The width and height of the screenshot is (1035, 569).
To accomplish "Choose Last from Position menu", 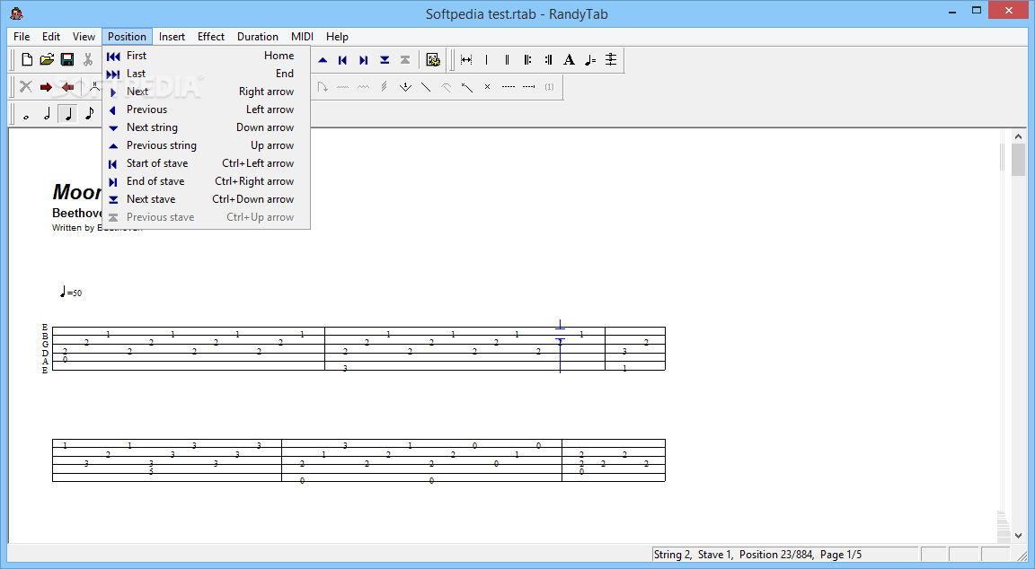I will click(x=206, y=74).
